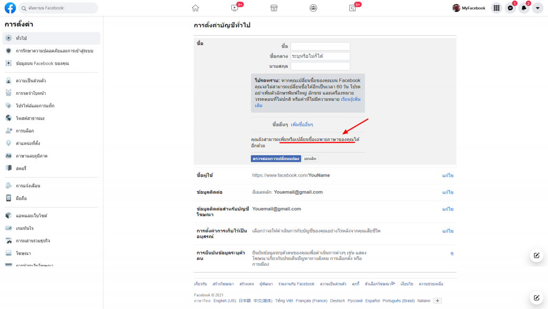
Task: Click แก้ไข next to ชื่อผู้ใช้
Action: click(x=447, y=175)
